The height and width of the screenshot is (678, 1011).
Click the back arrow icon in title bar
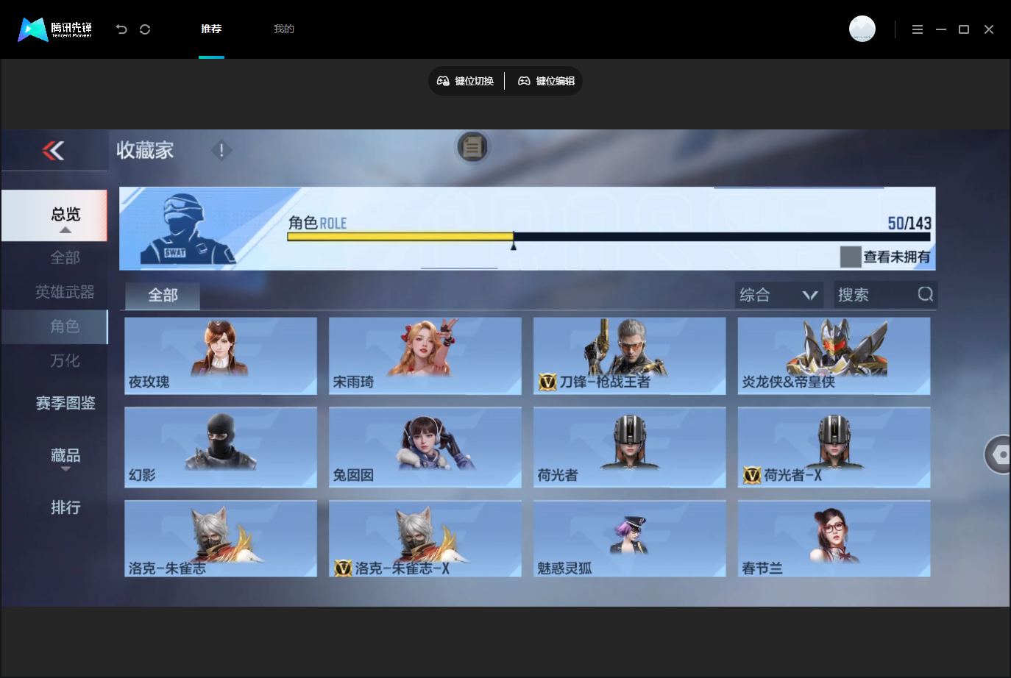coord(121,29)
